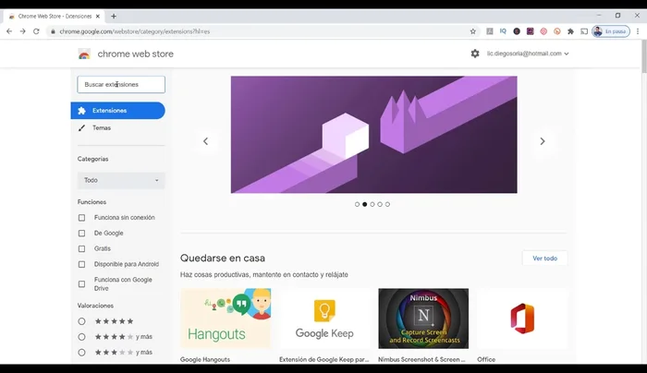Viewport: 647px width, 373px height.
Task: Open 'Nimbus Screenshot & Screen' title link
Action: point(421,359)
